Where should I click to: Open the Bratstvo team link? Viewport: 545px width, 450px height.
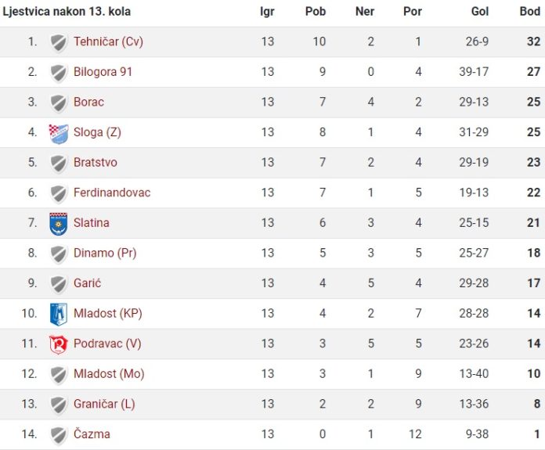[x=96, y=162]
